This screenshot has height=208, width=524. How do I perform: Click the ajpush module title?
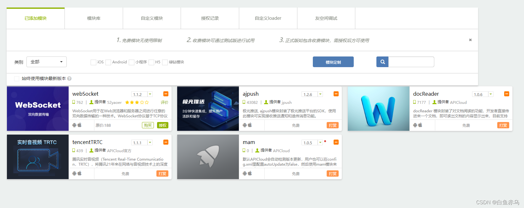pos(251,94)
